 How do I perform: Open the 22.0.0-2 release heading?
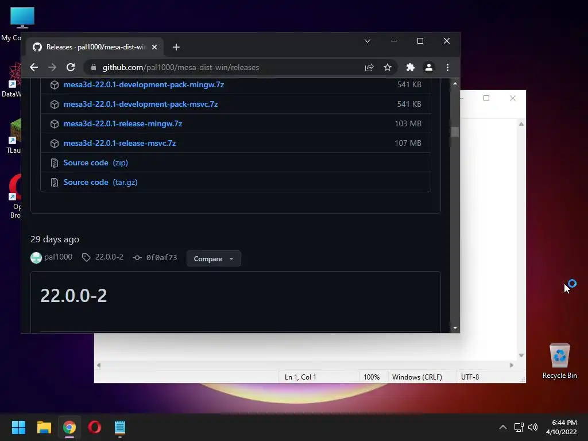(73, 296)
